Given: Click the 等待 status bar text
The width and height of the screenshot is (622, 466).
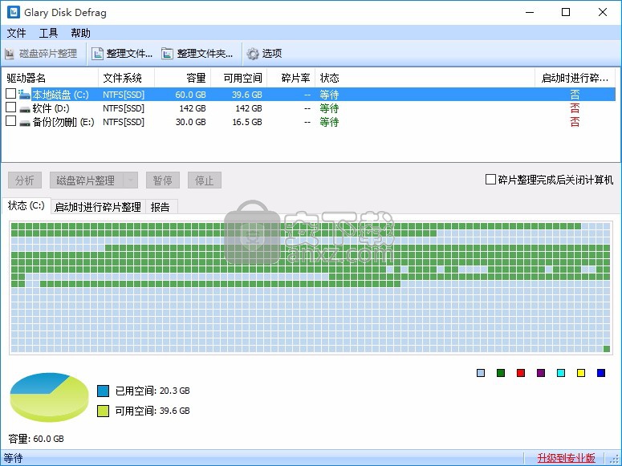Looking at the screenshot, I should 13,458.
